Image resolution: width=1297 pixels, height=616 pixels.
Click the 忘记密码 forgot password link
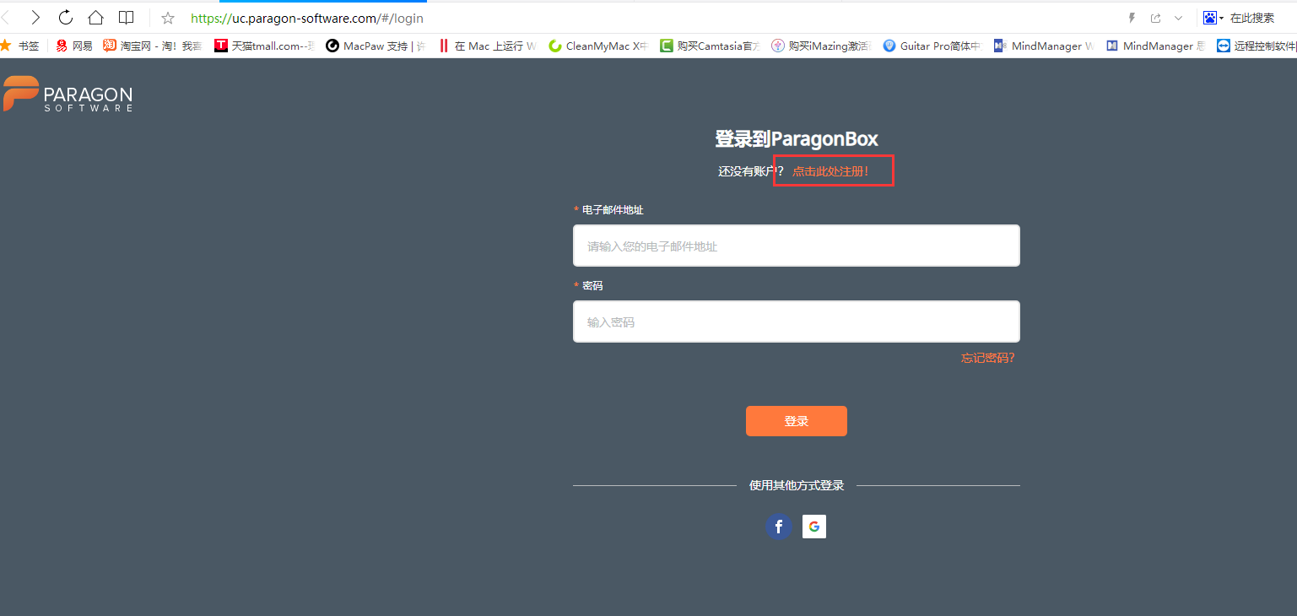click(x=987, y=358)
